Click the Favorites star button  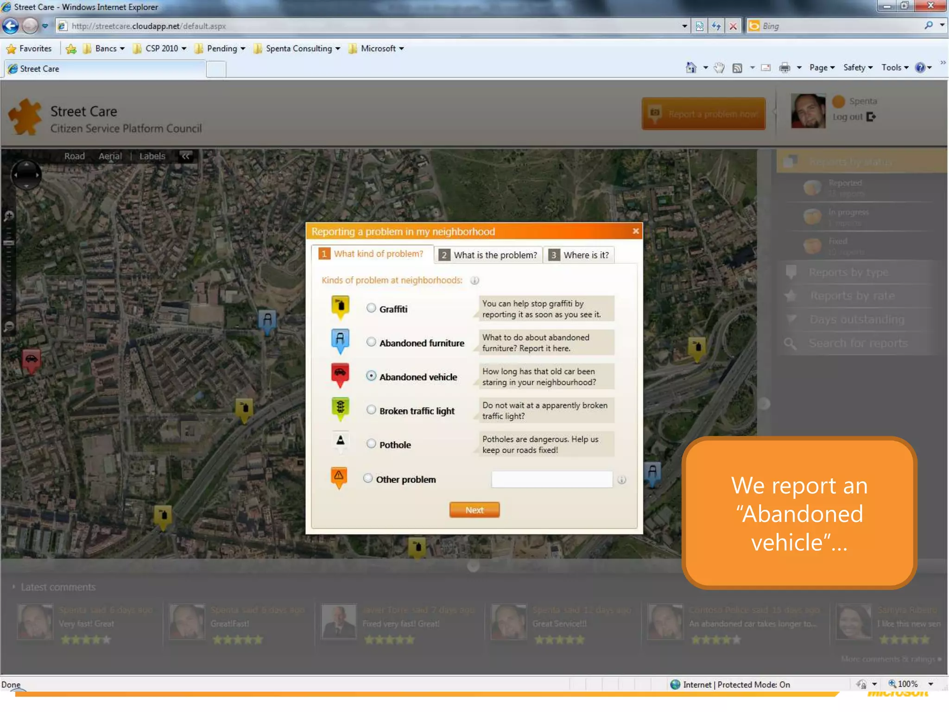pyautogui.click(x=29, y=49)
